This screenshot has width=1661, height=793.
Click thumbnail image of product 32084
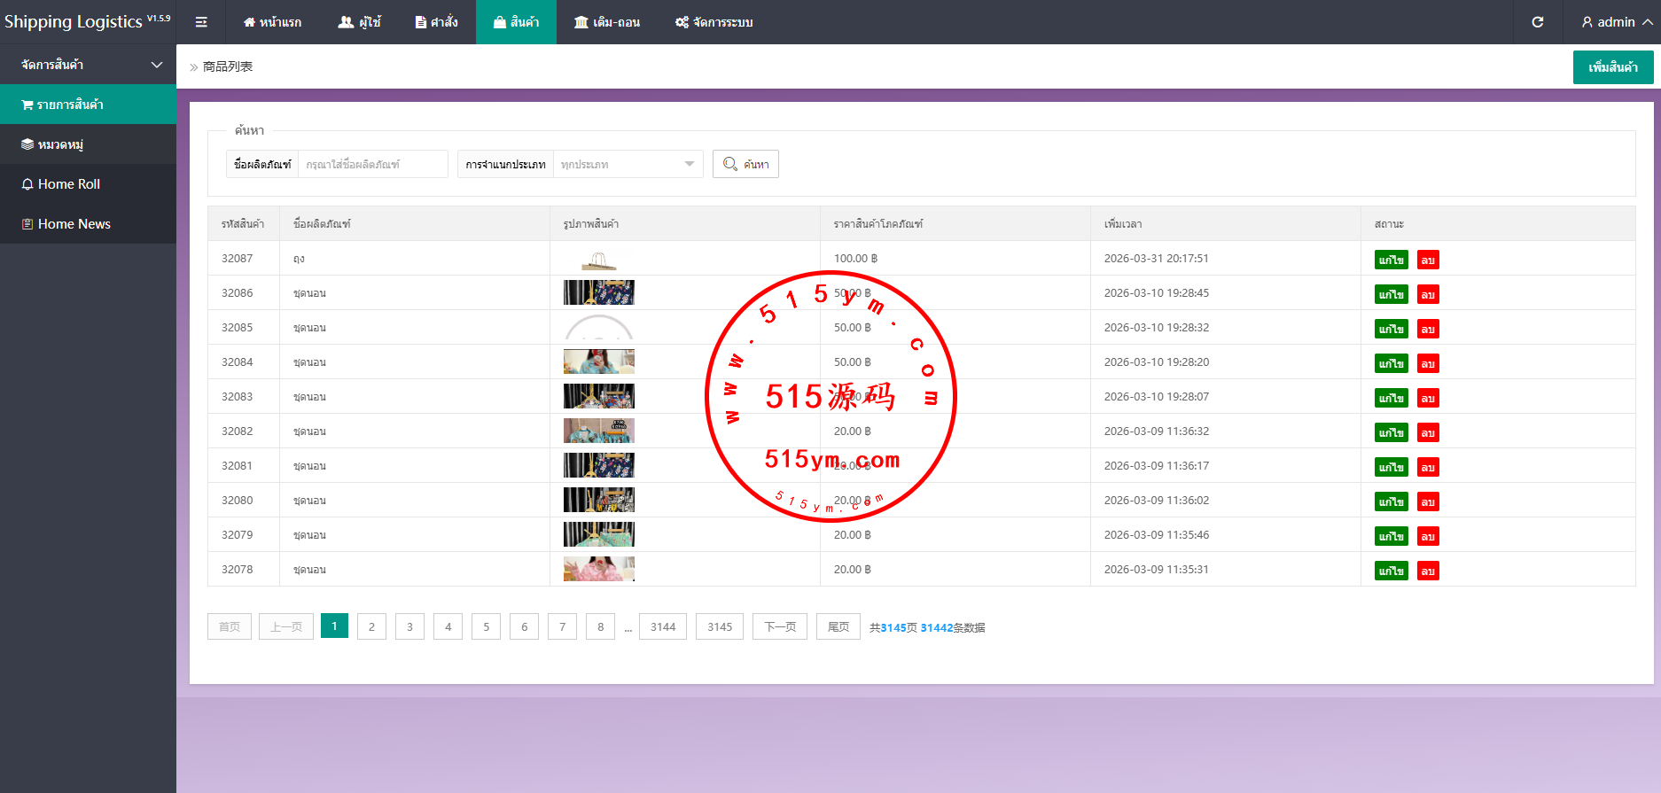tap(599, 362)
